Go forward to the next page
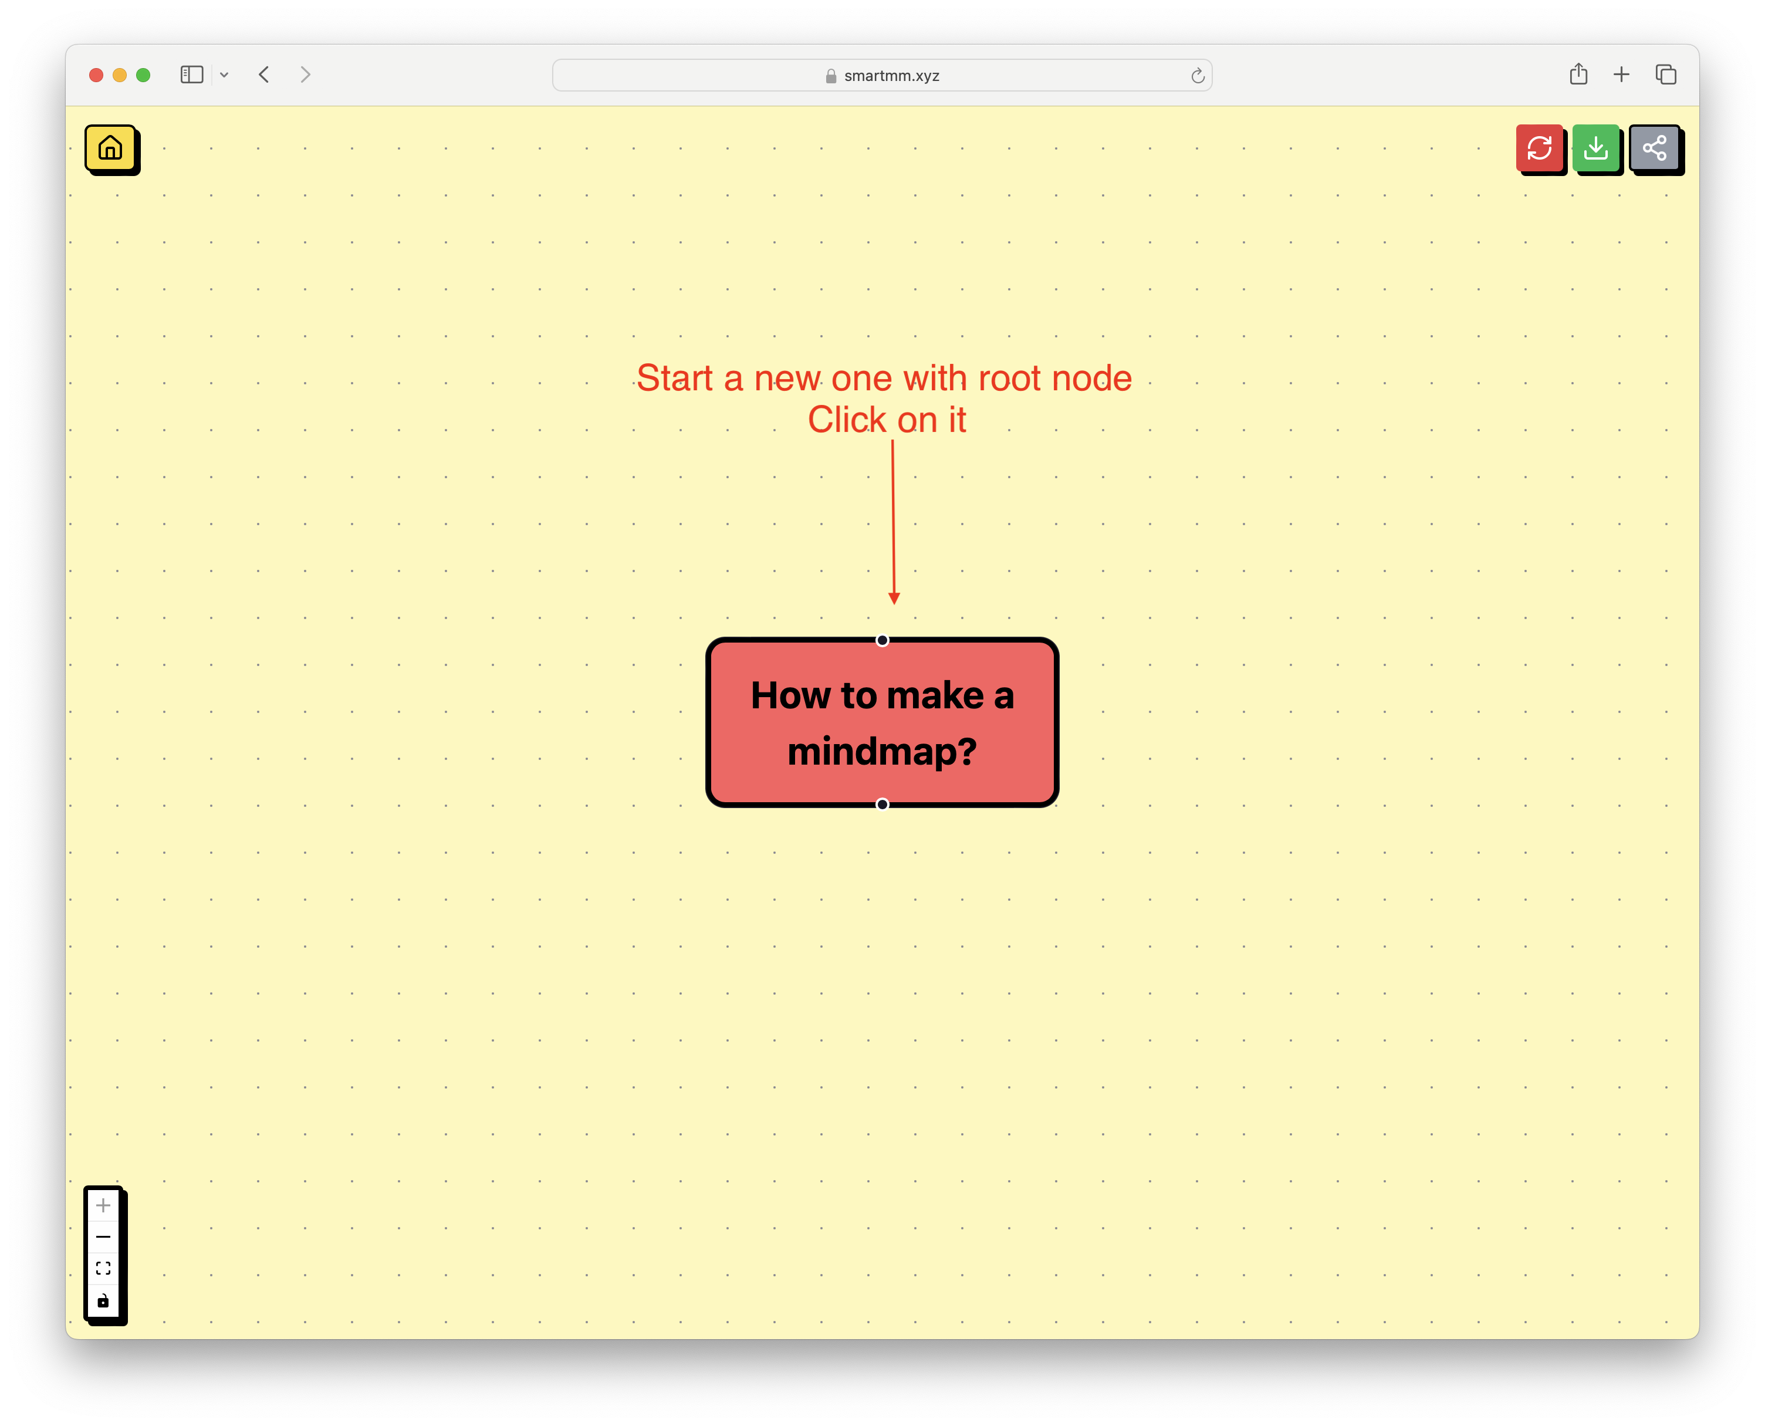The width and height of the screenshot is (1765, 1426). click(306, 75)
